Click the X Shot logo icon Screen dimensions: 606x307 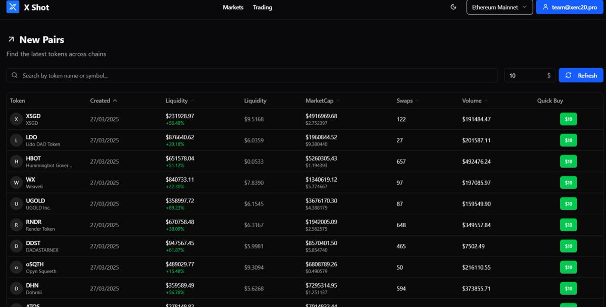13,7
